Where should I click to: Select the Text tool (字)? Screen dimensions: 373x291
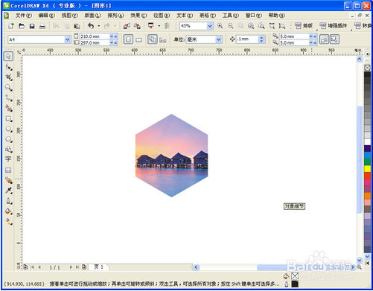[8, 159]
